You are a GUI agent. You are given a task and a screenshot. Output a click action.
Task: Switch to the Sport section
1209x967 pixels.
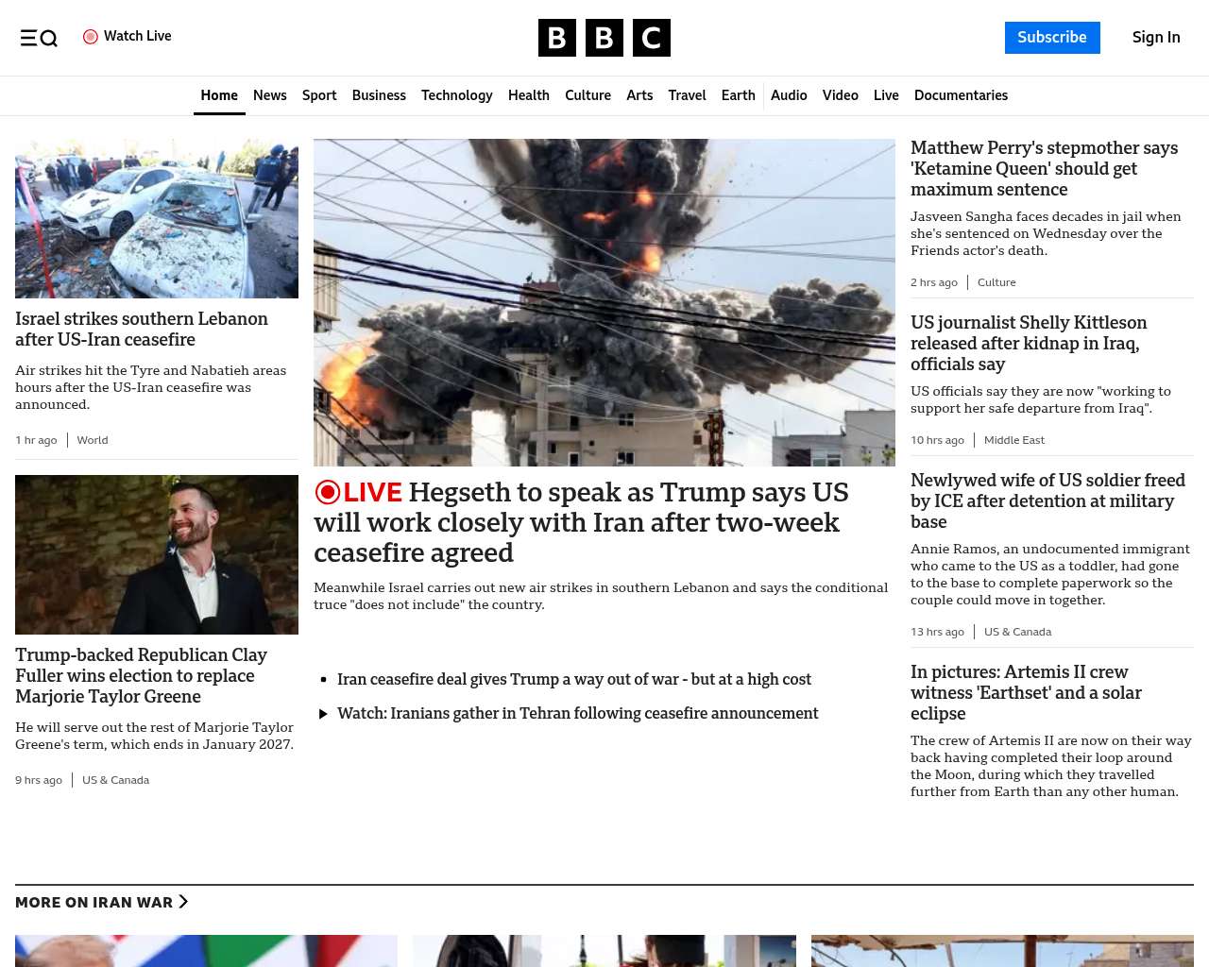319,95
